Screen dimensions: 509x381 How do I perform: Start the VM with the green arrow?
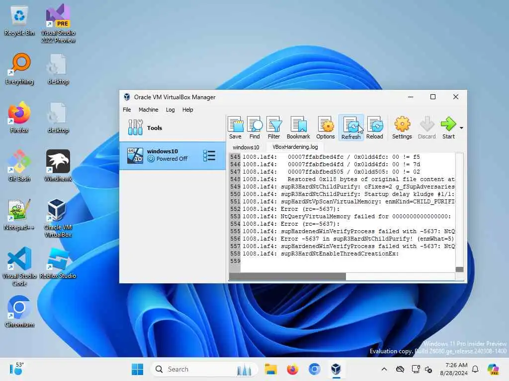point(448,127)
